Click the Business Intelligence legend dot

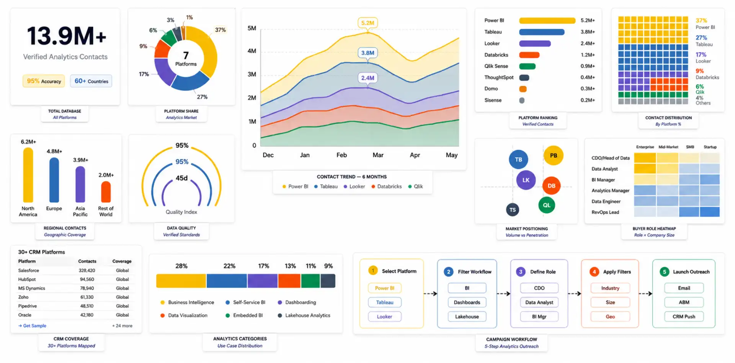pos(163,302)
